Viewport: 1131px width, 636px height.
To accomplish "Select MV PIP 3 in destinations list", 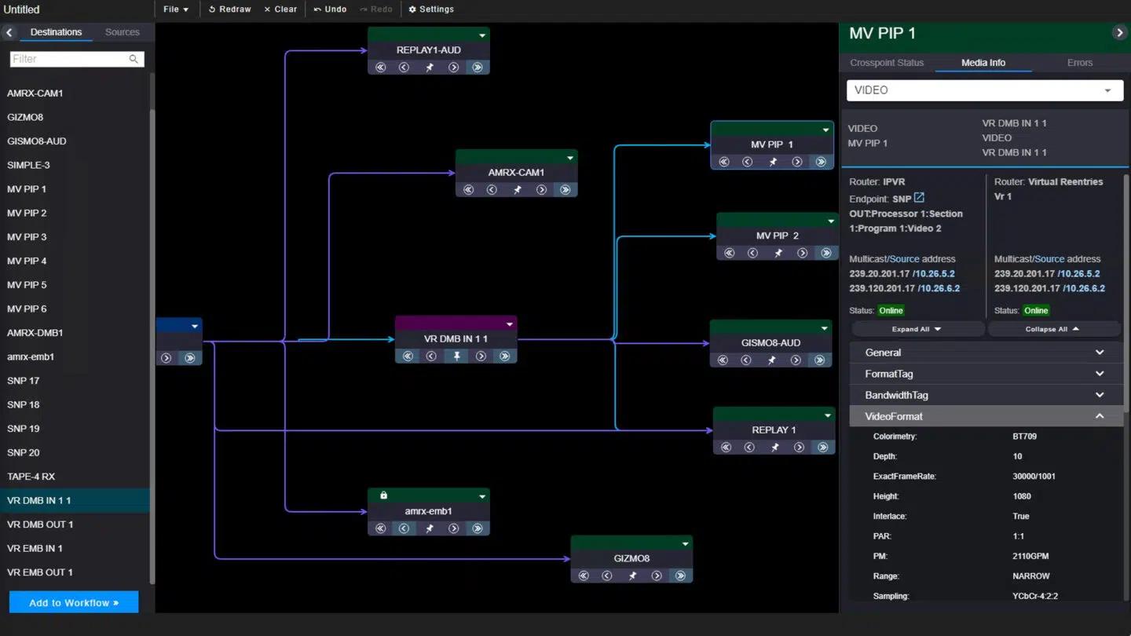I will click(x=75, y=237).
